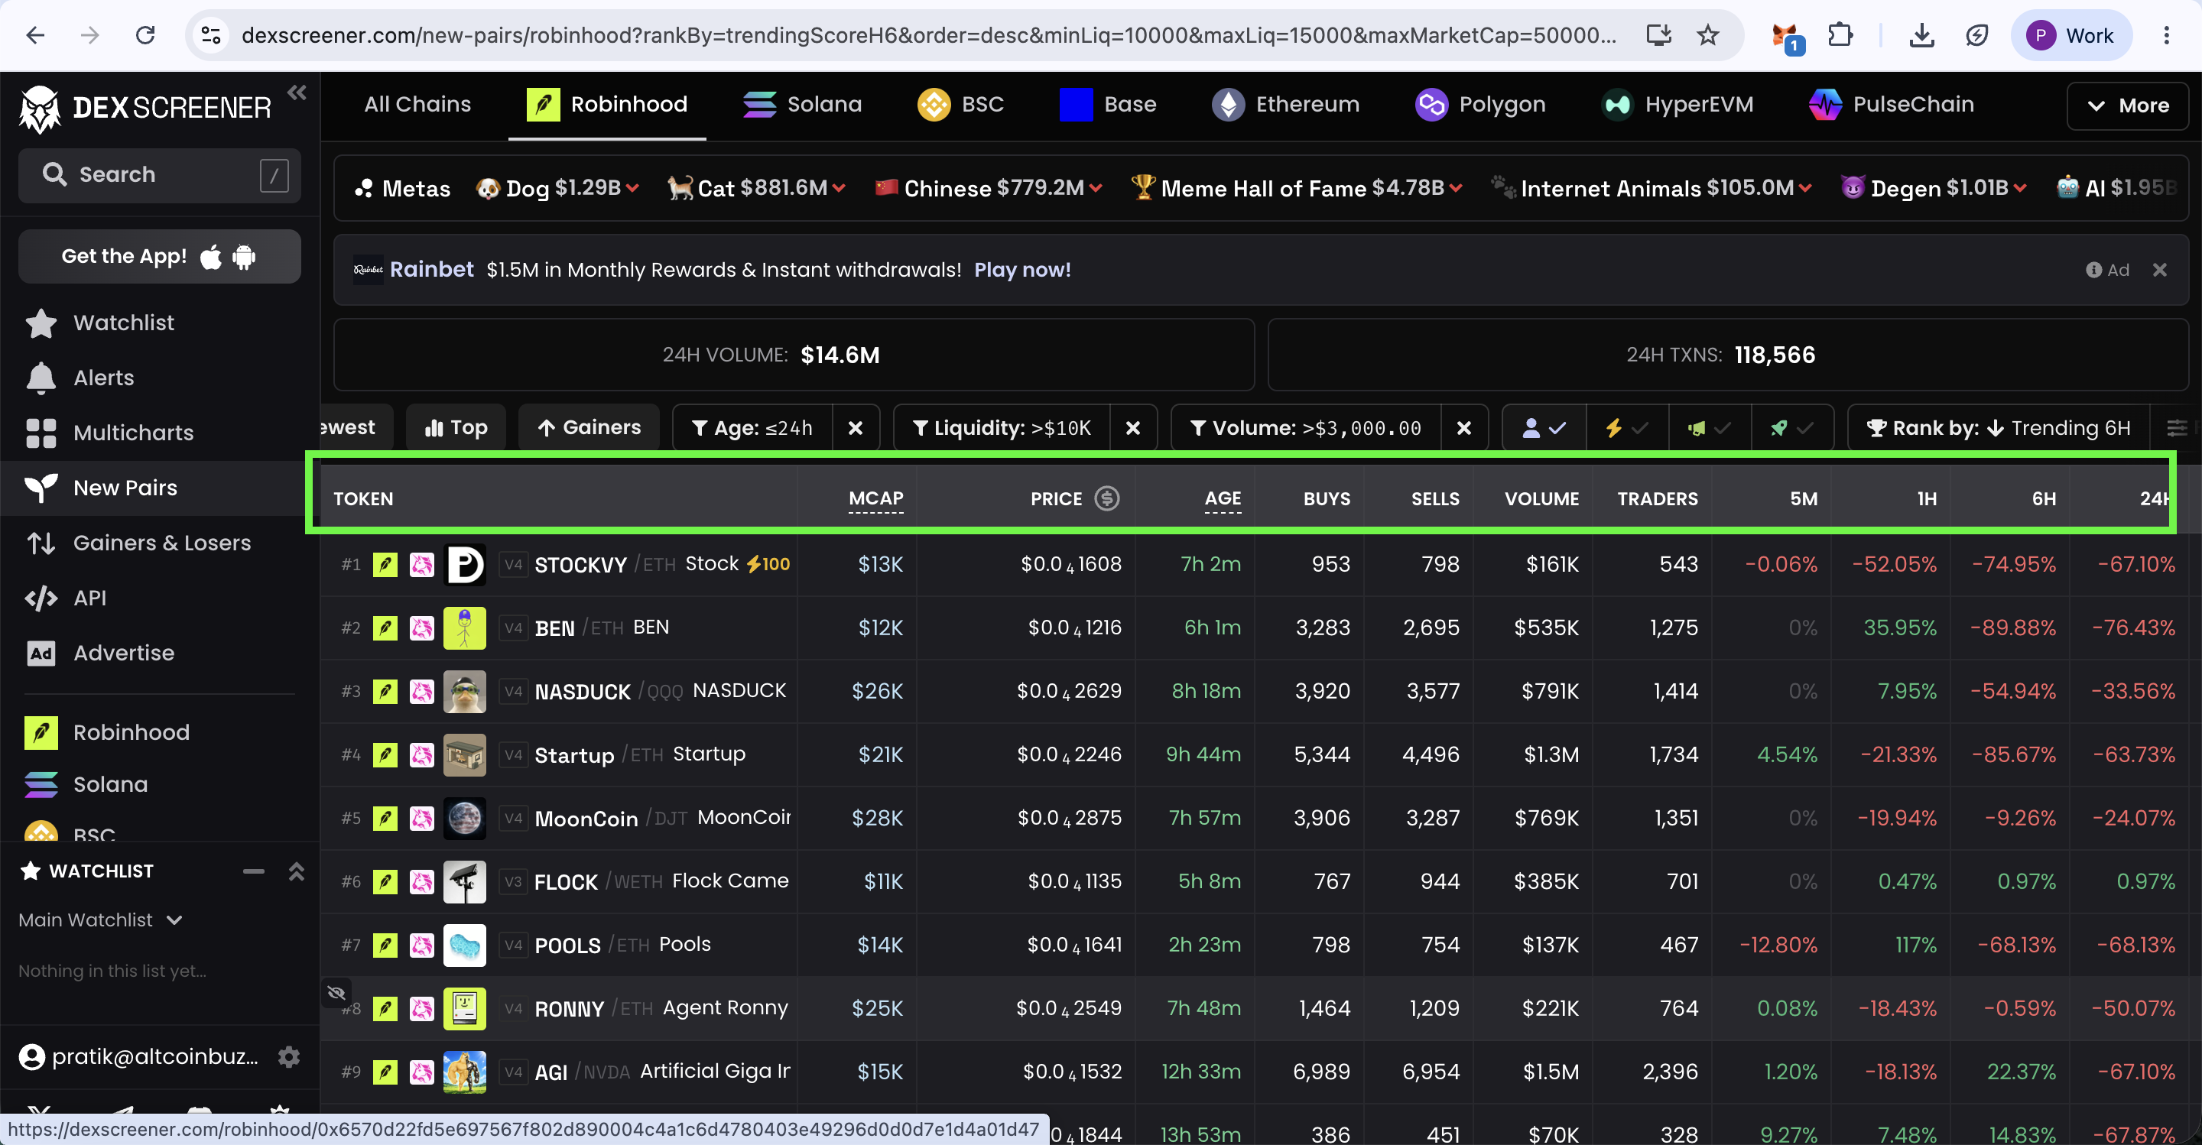Minimize the Watchlist panel dash icon

[254, 871]
